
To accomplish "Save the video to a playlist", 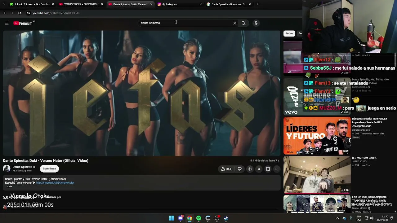I will [268, 169].
